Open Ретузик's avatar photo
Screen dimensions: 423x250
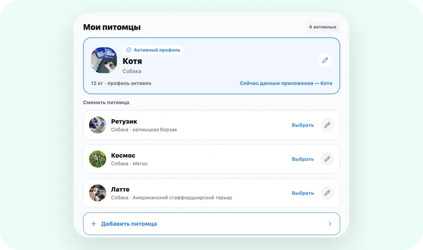98,125
